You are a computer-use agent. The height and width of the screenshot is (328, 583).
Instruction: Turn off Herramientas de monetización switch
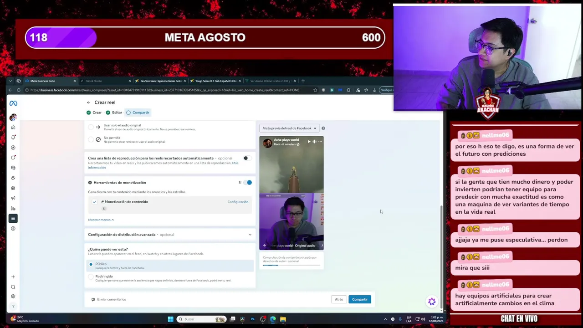click(x=248, y=183)
